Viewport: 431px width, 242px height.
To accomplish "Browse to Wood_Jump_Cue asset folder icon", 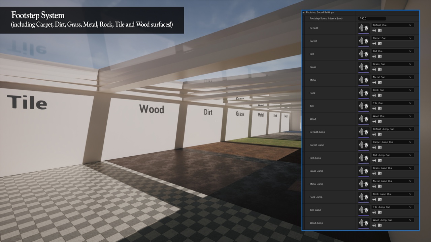I will [x=380, y=226].
